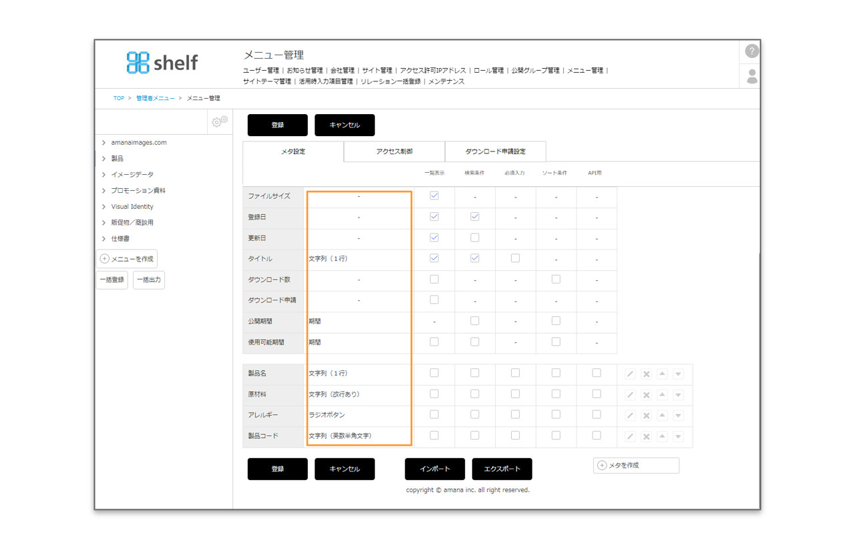The height and width of the screenshot is (534, 855).
Task: Click the メタを作成 button
Action: [637, 465]
